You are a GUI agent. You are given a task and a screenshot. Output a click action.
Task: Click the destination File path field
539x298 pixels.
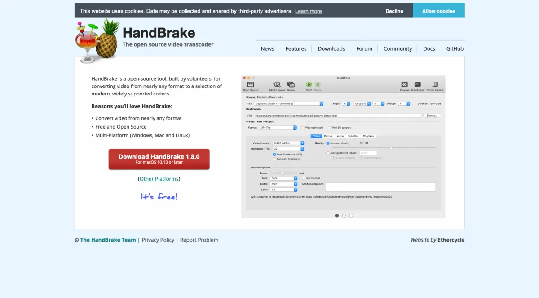tap(337, 115)
